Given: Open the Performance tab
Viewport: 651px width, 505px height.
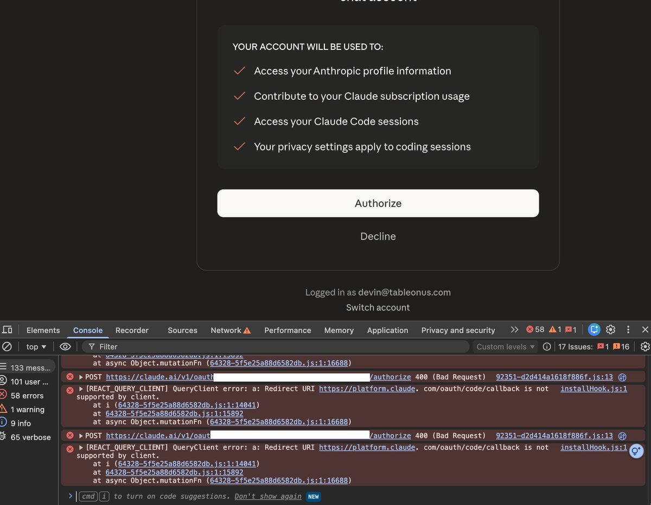Looking at the screenshot, I should [x=288, y=330].
